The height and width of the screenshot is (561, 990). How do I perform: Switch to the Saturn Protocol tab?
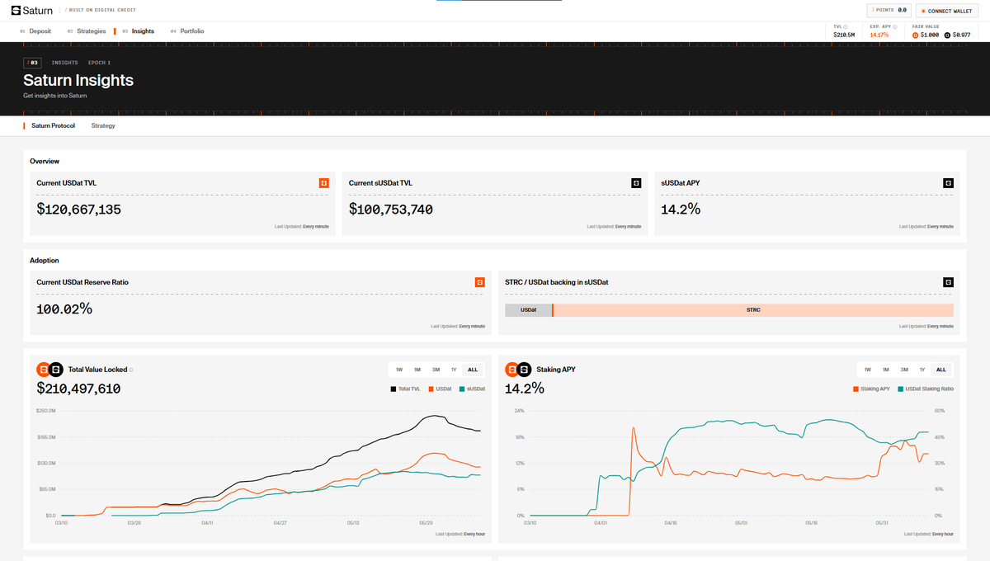(x=53, y=125)
